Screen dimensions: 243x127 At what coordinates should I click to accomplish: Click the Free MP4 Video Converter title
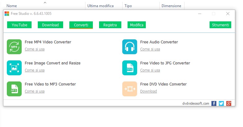(x=48, y=42)
